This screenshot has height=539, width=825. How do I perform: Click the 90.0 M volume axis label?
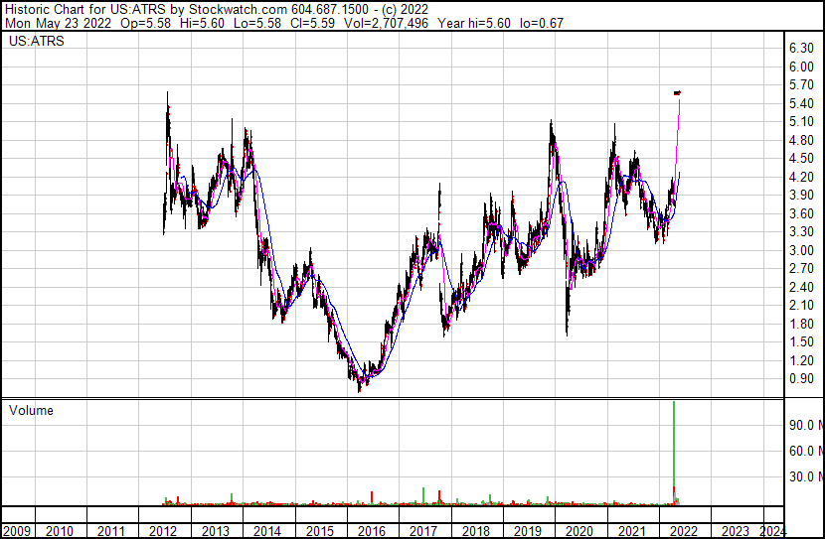(806, 425)
